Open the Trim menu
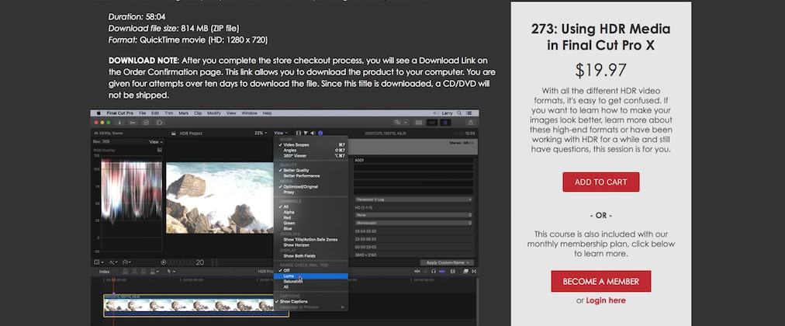Image resolution: width=785 pixels, height=326 pixels. [x=169, y=113]
